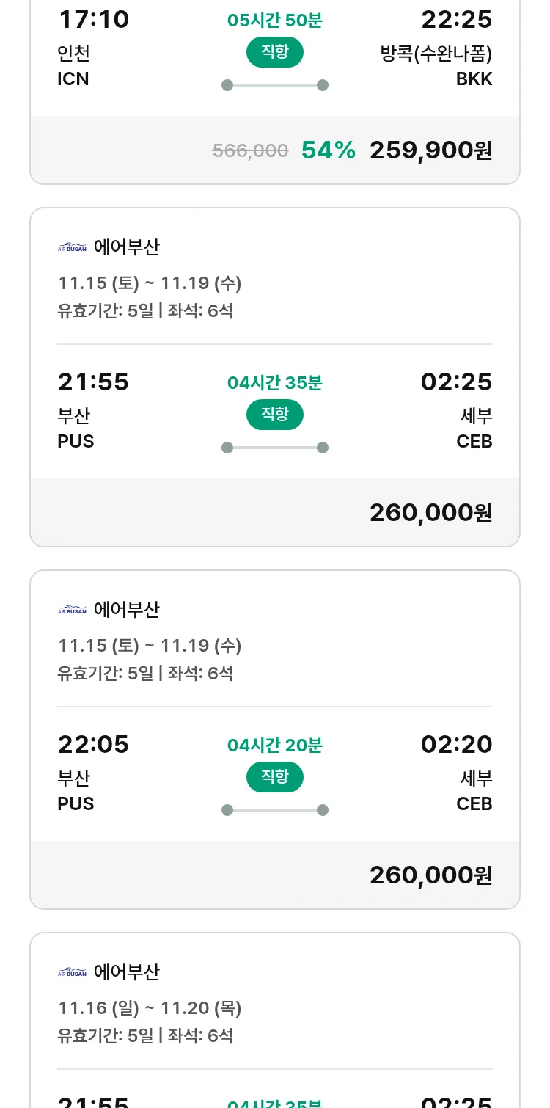Tap Air Busan logo on 11.16 (일) card

coord(72,972)
